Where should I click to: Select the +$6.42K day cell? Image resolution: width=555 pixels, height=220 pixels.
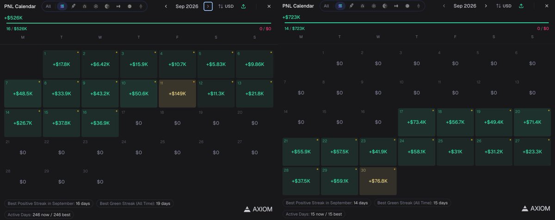(x=100, y=64)
